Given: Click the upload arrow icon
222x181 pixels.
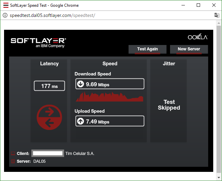Looking at the screenshot, I should point(81,121).
